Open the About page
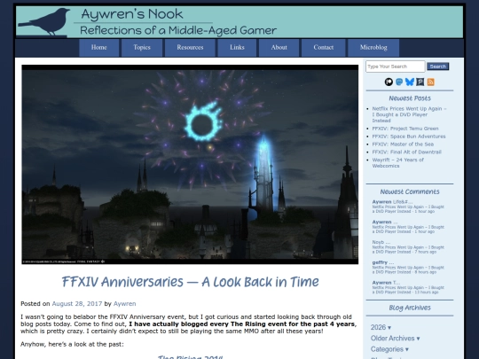Viewport: 479px width, 359px height. (279, 48)
